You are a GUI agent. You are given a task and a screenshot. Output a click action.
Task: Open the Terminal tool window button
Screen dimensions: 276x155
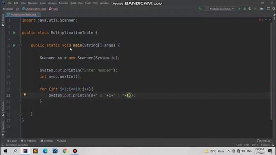(x=47, y=141)
